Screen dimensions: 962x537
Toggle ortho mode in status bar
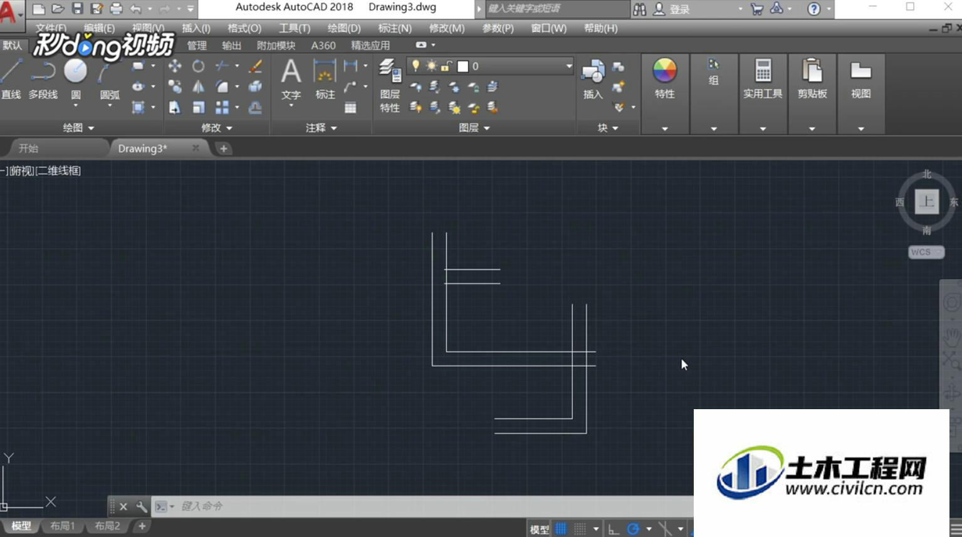pos(614,529)
